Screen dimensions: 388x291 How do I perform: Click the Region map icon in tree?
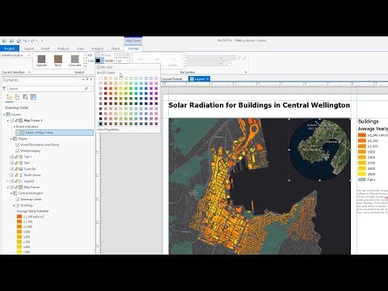15,139
